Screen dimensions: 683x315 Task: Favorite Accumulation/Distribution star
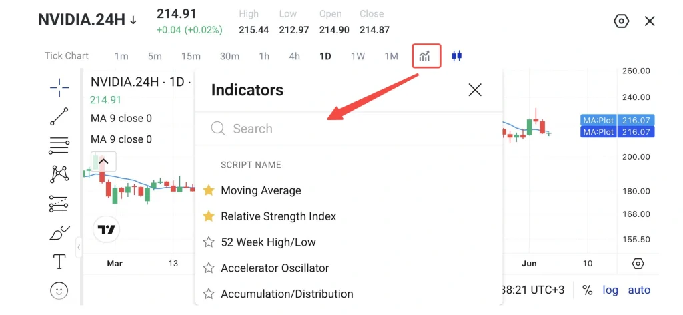pos(209,294)
